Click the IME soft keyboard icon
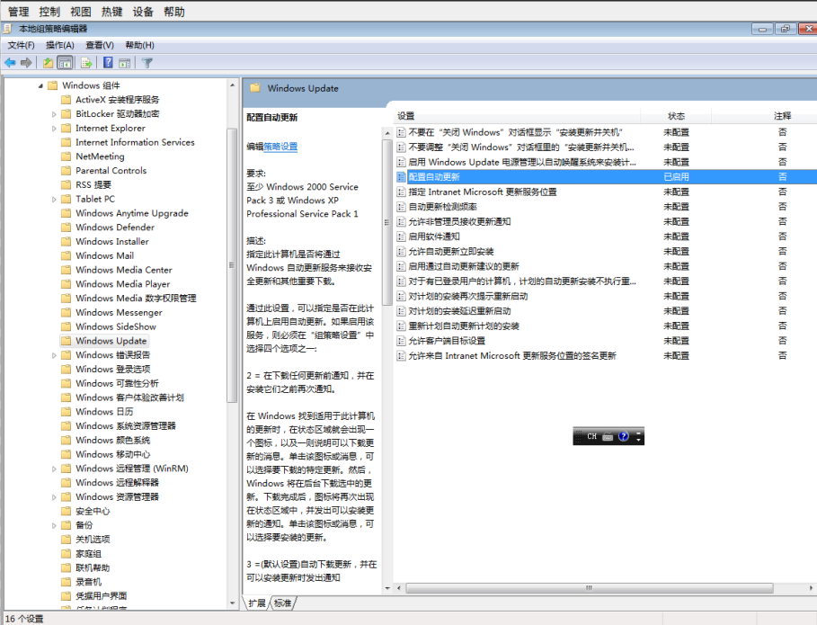817x625 pixels. pyautogui.click(x=608, y=437)
